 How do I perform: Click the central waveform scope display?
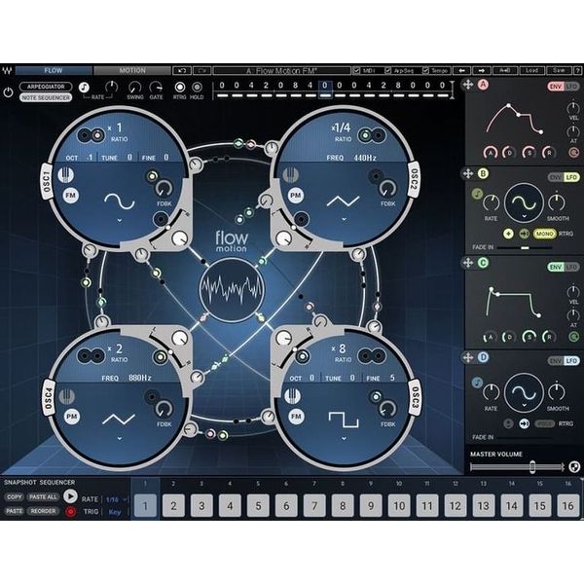pyautogui.click(x=232, y=289)
